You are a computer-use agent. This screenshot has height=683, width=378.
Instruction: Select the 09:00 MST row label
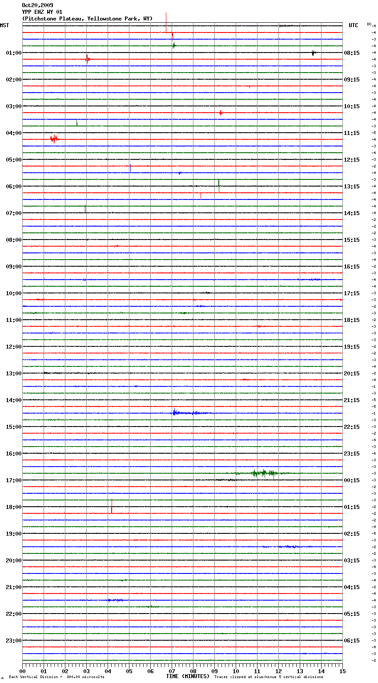14,267
